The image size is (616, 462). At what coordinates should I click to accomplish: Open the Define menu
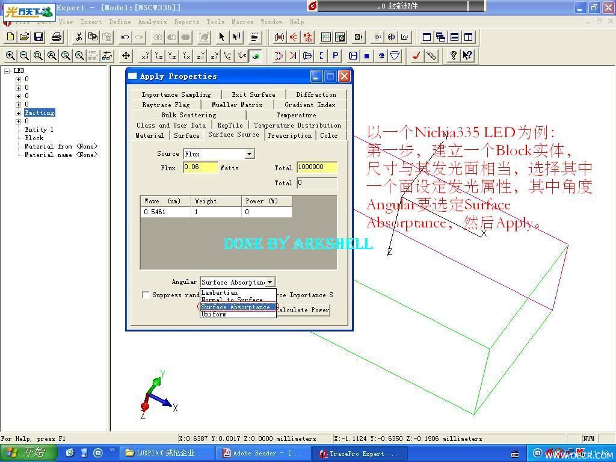[120, 22]
